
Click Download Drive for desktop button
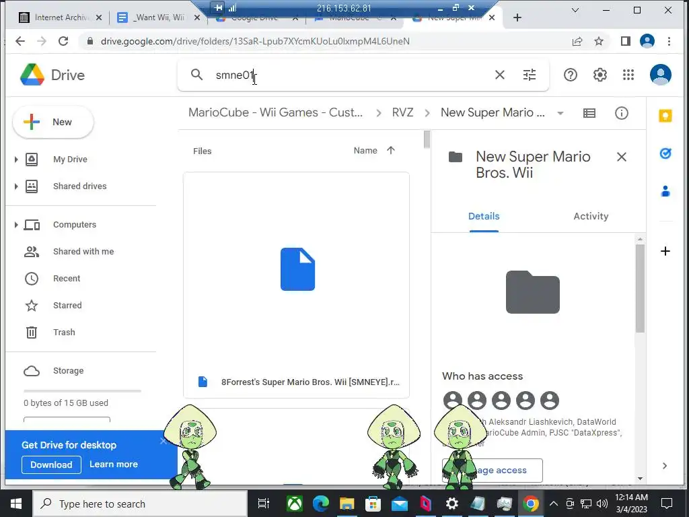tap(51, 464)
